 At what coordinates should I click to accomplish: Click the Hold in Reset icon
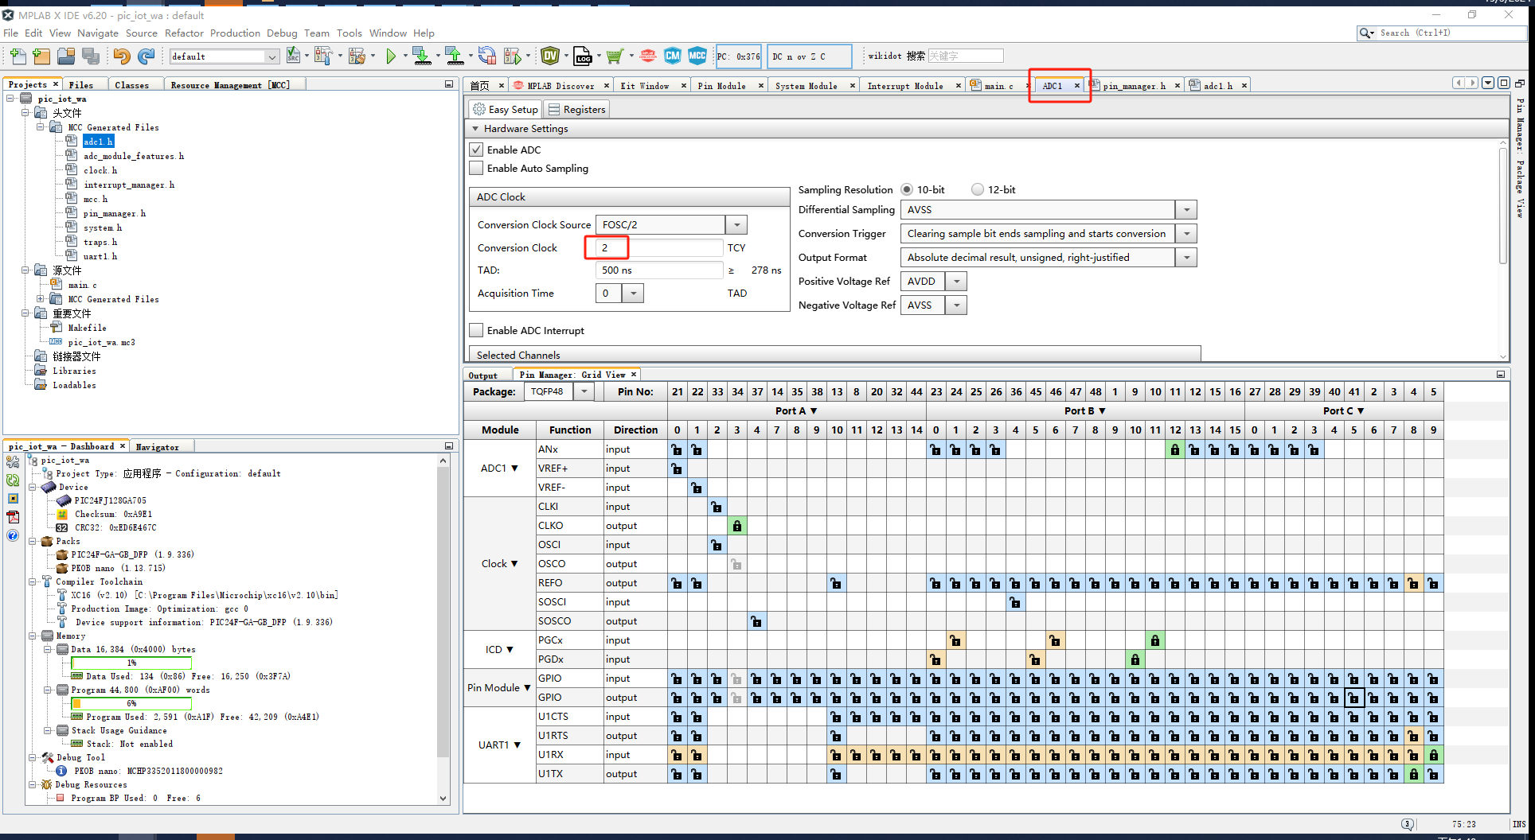click(x=487, y=56)
